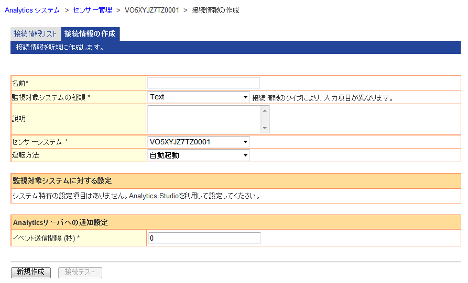Image resolution: width=468 pixels, height=283 pixels.
Task: Focus the 名前 text input field
Action: pos(203,83)
